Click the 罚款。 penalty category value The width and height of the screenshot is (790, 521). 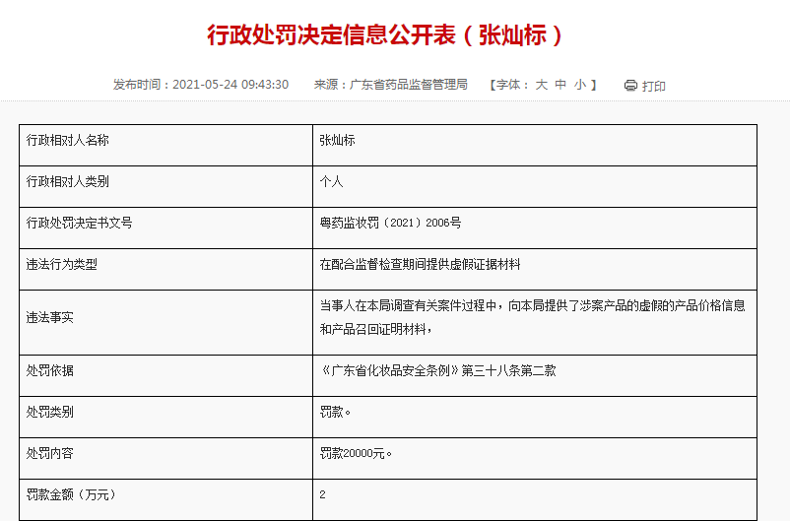(x=335, y=412)
